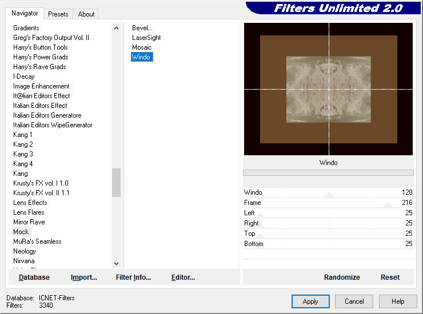Pick the Bevel... filter
This screenshot has width=423, height=314.
142,28
